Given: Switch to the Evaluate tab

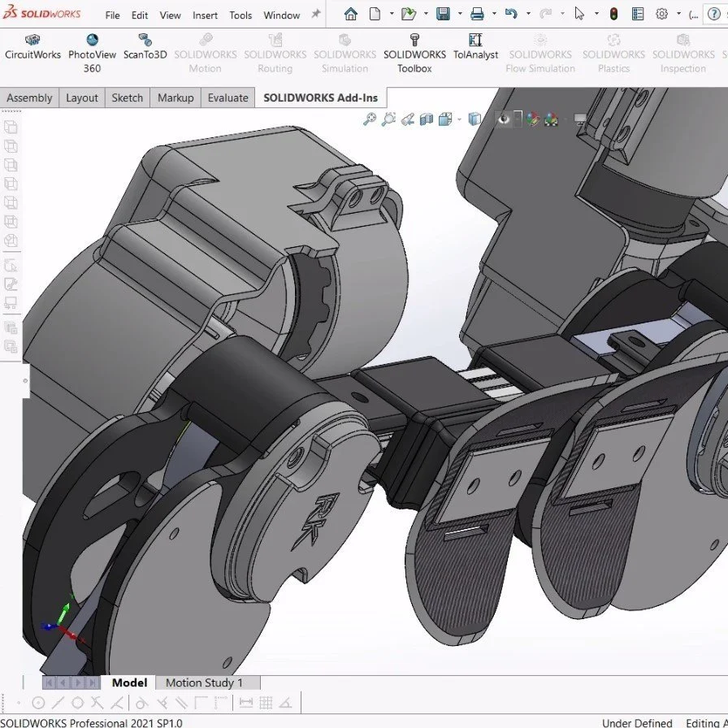Looking at the screenshot, I should (227, 98).
